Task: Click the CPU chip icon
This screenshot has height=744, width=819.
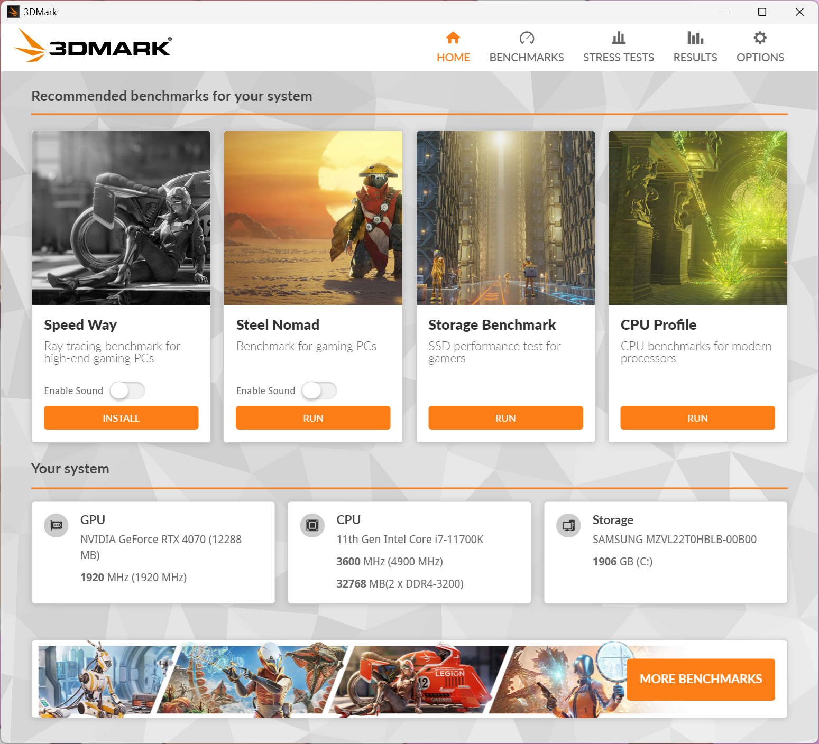Action: point(312,525)
